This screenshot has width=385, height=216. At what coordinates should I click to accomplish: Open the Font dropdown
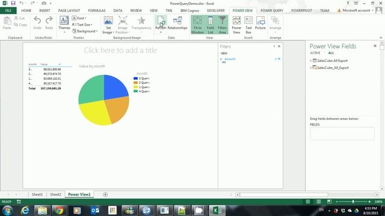tap(79, 18)
